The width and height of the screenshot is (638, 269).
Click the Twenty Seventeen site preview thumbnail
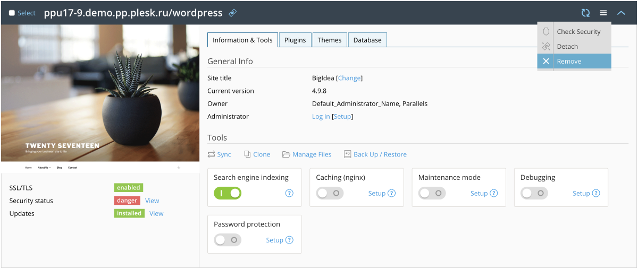coord(100,98)
